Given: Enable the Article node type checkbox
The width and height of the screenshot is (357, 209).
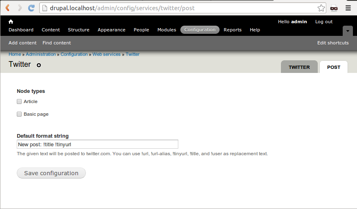Looking at the screenshot, I should click(x=19, y=101).
